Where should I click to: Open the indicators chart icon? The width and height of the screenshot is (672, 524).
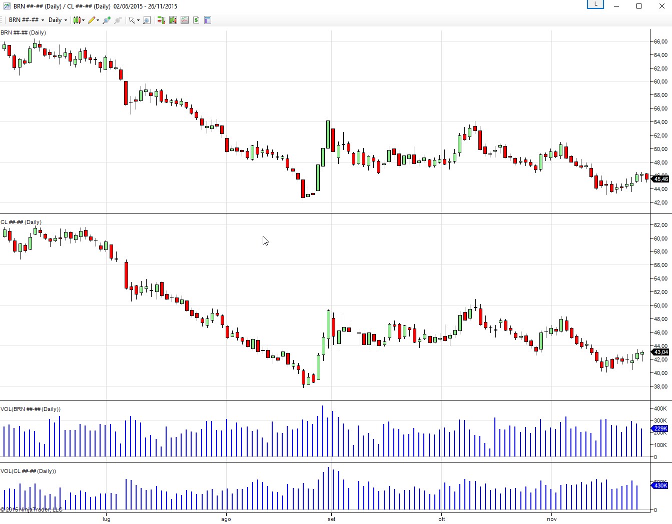[185, 20]
